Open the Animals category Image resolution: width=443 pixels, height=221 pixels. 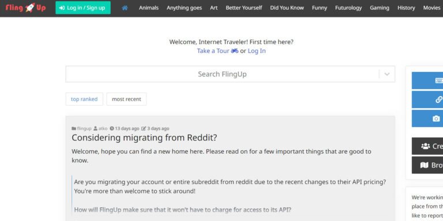[149, 8]
